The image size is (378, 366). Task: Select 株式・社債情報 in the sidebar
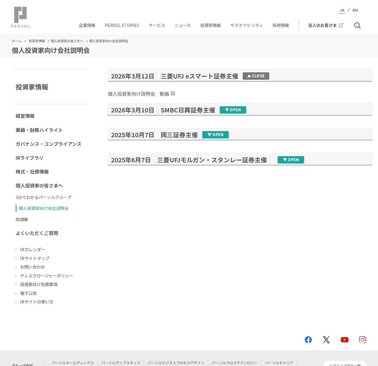tap(32, 172)
